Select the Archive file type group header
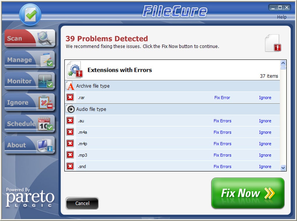The image size is (297, 221). tap(172, 86)
